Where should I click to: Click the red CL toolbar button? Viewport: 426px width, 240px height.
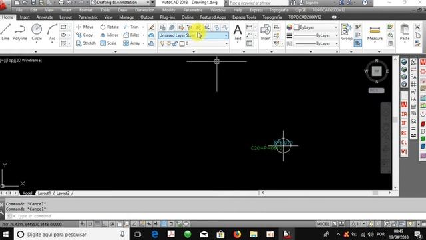(x=404, y=142)
